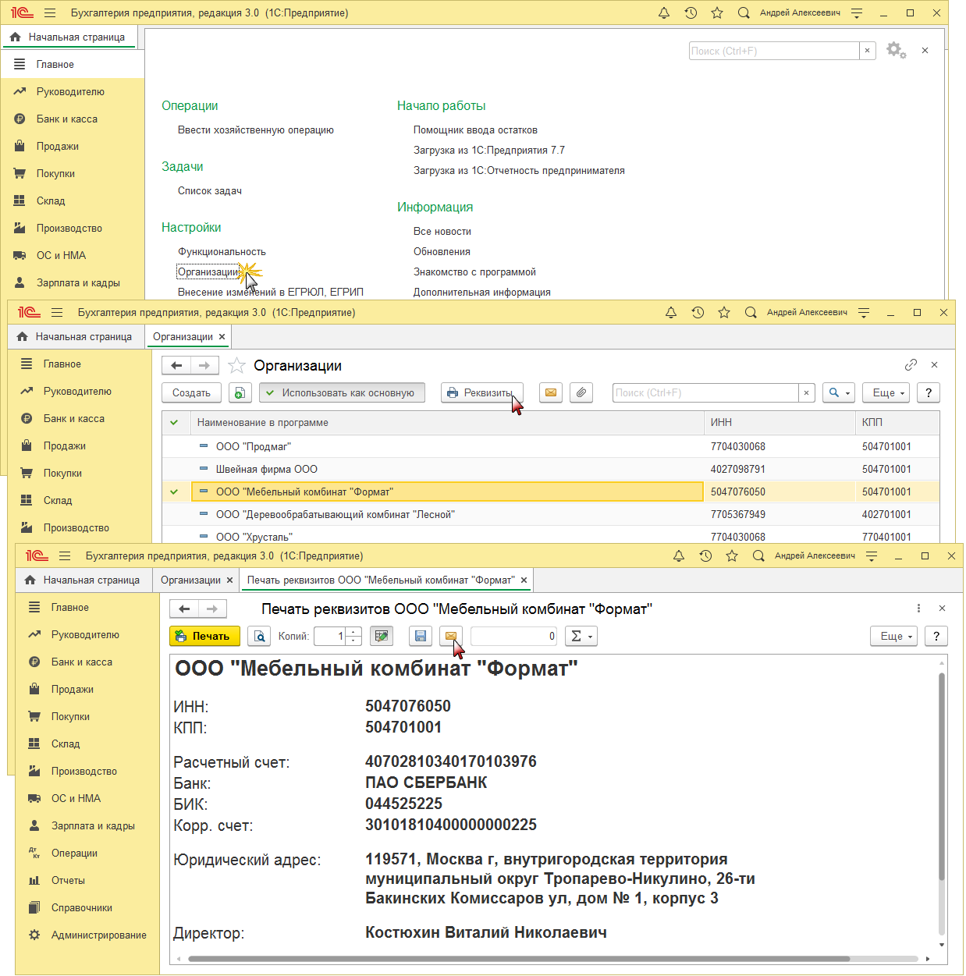Open Начальная страница tab in the front window

pos(83,580)
